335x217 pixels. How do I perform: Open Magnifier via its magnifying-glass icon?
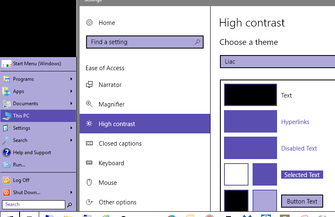click(x=89, y=104)
